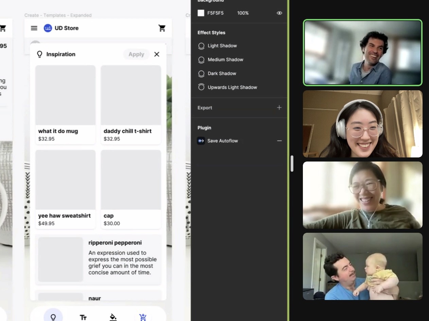The width and height of the screenshot is (429, 321).
Task: Select the what it do mug image
Action: tap(65, 95)
